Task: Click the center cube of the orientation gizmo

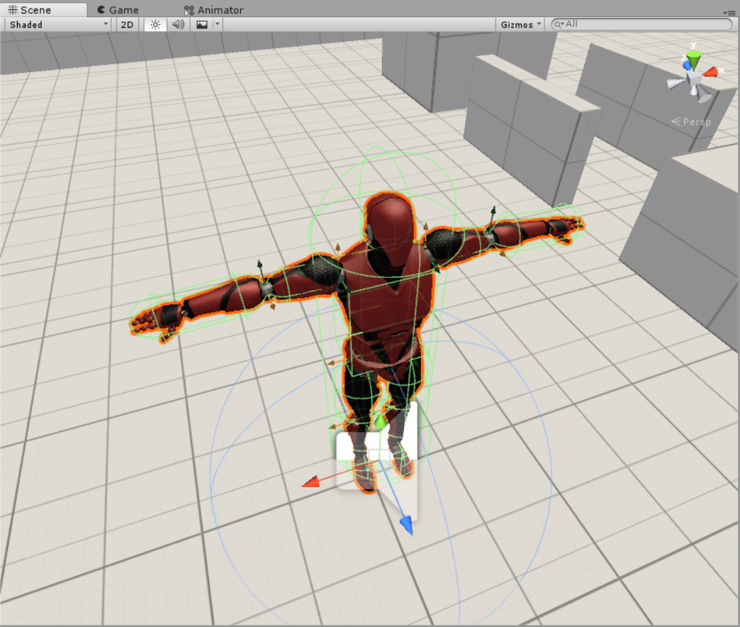Action: tap(696, 75)
